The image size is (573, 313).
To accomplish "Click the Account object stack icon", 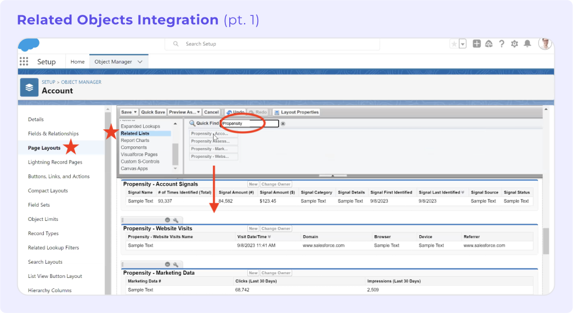I will click(29, 87).
